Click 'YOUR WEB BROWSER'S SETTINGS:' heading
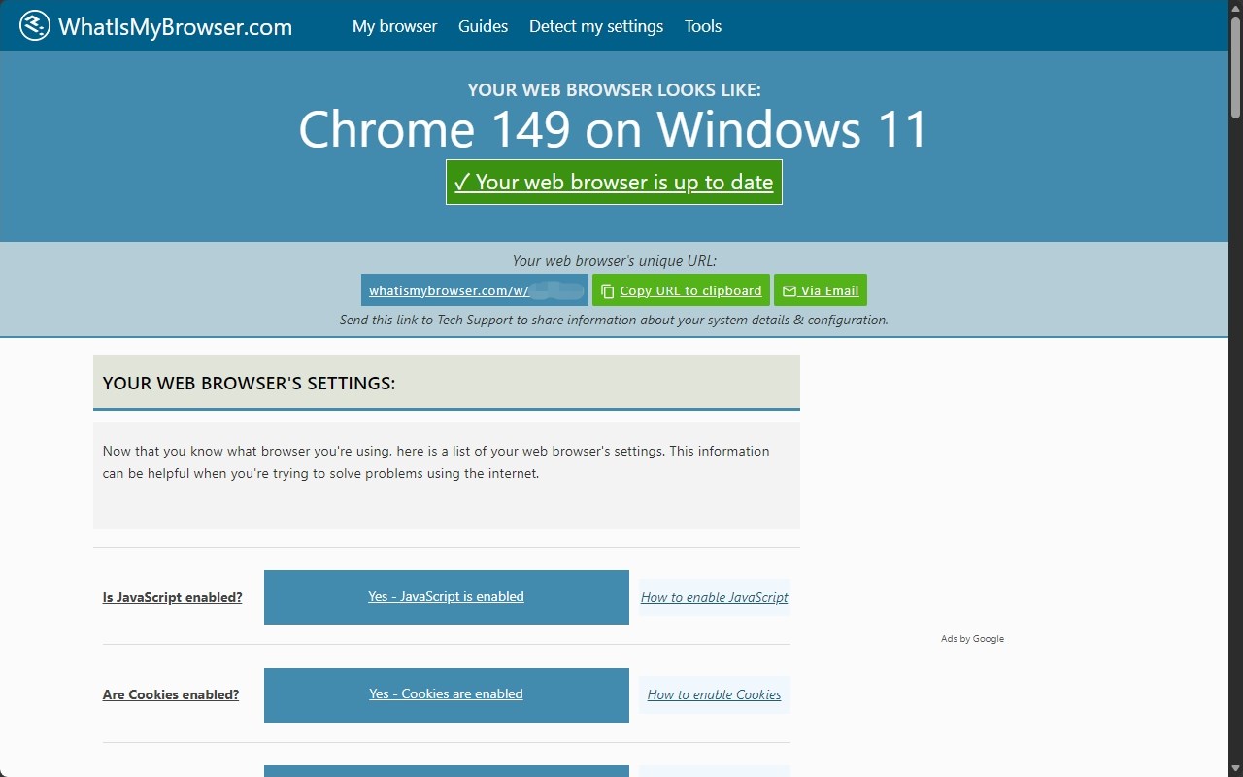Image resolution: width=1243 pixels, height=777 pixels. coord(250,383)
